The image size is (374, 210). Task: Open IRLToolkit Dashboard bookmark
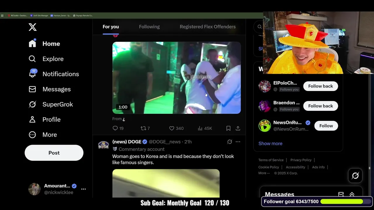pyautogui.click(x=18, y=15)
